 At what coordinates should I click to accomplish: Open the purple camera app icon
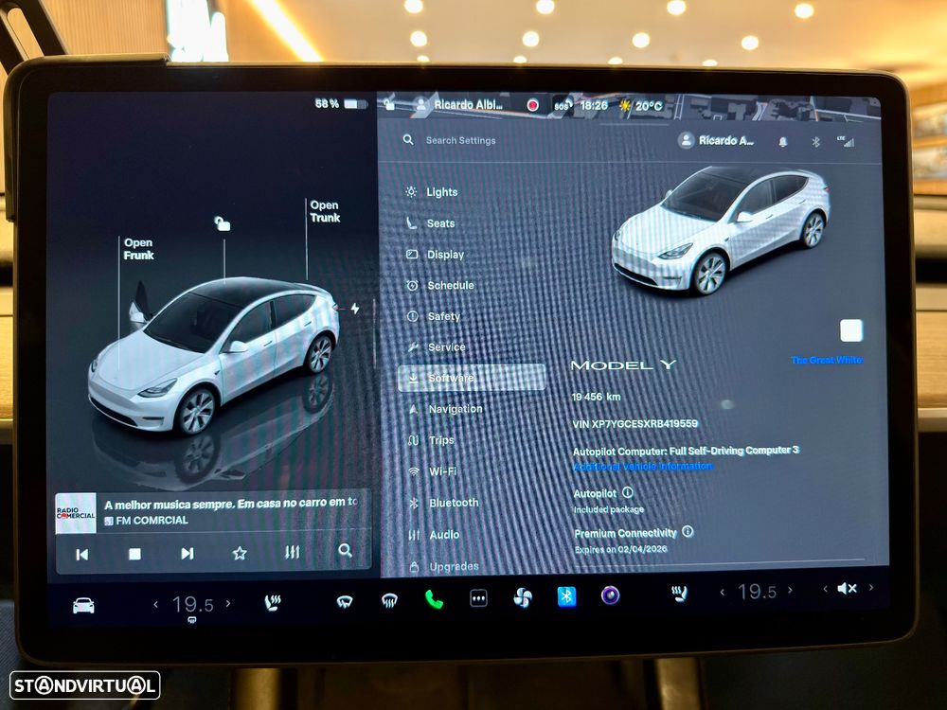pos(611,595)
